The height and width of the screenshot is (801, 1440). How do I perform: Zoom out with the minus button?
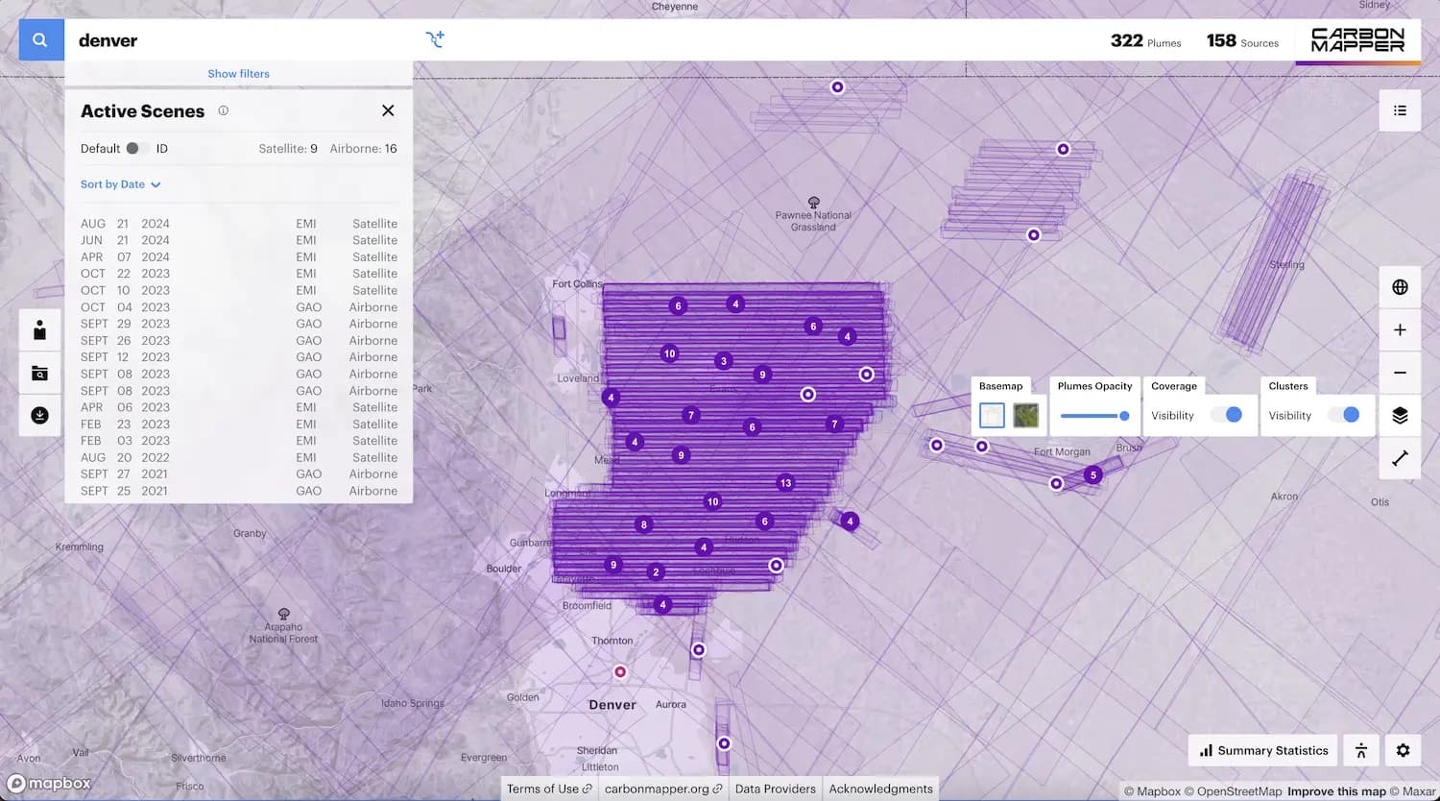1400,373
